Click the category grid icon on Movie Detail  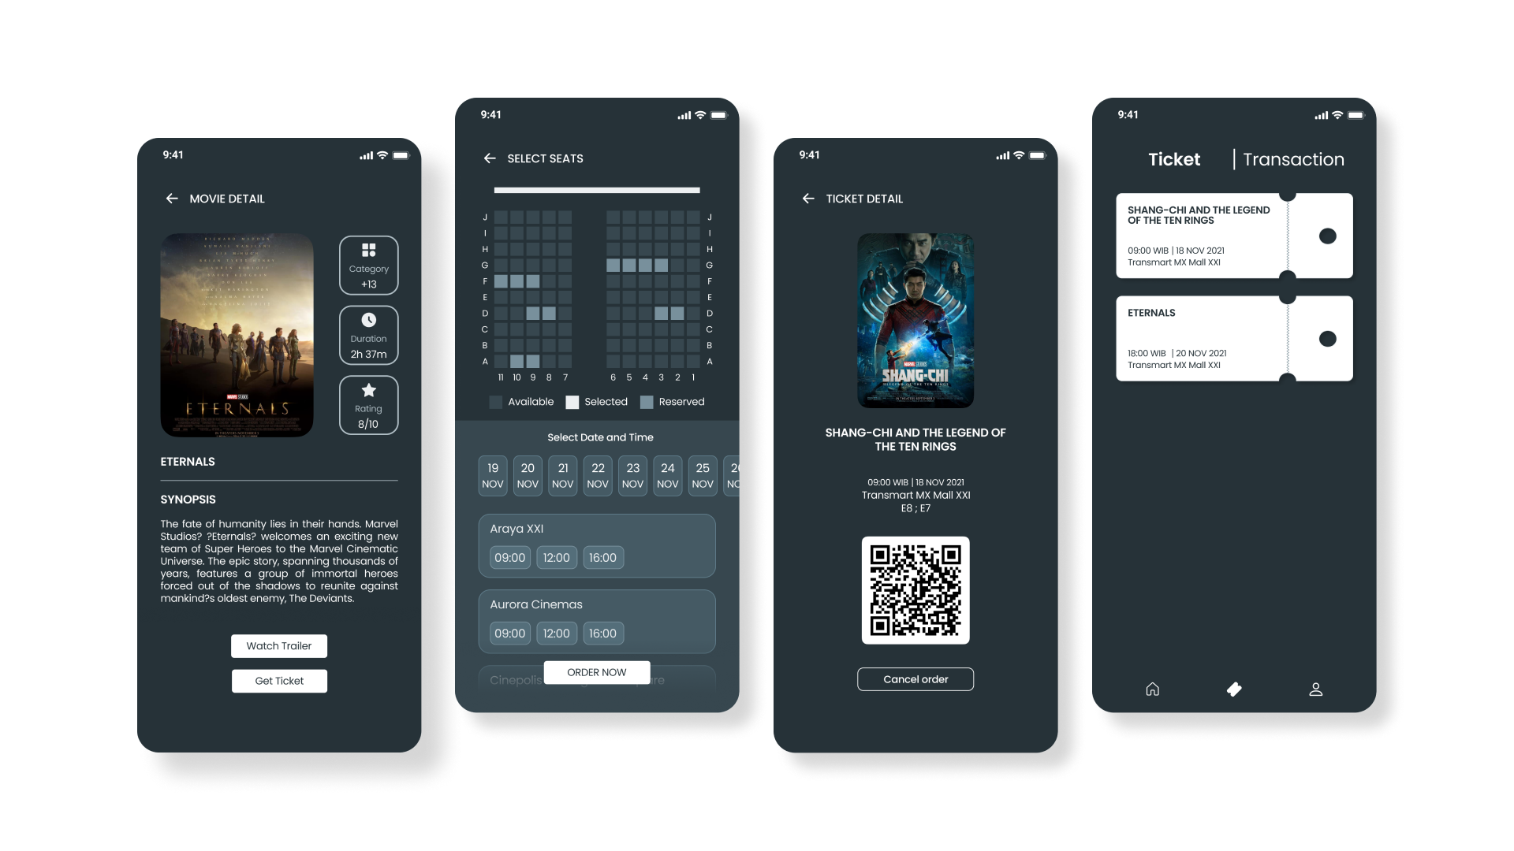(x=368, y=252)
